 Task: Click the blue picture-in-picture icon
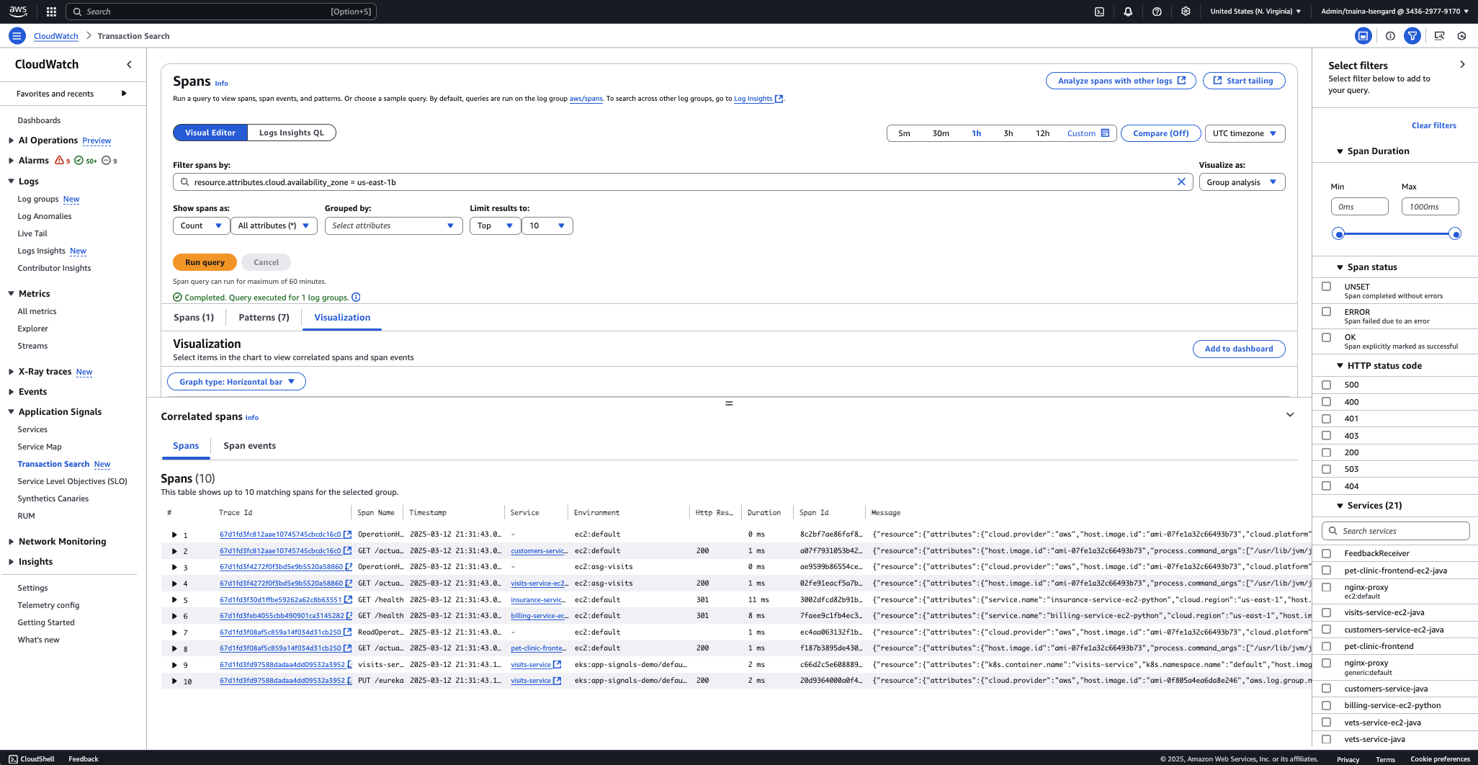(x=1362, y=35)
